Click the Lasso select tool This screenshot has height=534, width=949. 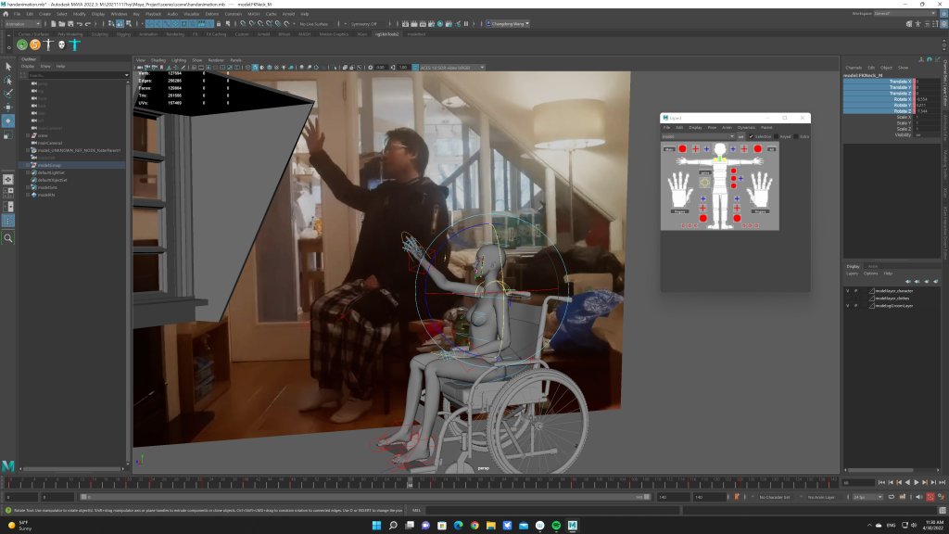pos(8,81)
